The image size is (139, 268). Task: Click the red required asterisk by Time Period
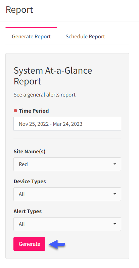pyautogui.click(x=15, y=111)
